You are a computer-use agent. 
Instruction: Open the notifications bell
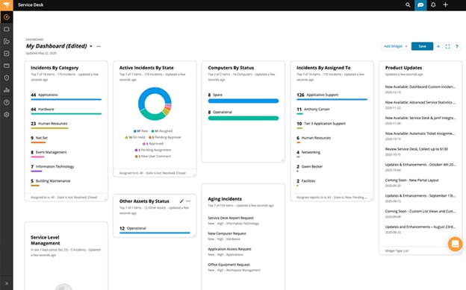(x=433, y=4)
